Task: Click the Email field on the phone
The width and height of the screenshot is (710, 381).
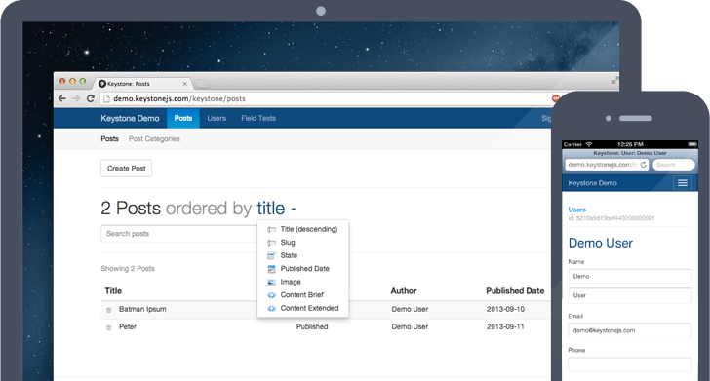Action: 630,330
